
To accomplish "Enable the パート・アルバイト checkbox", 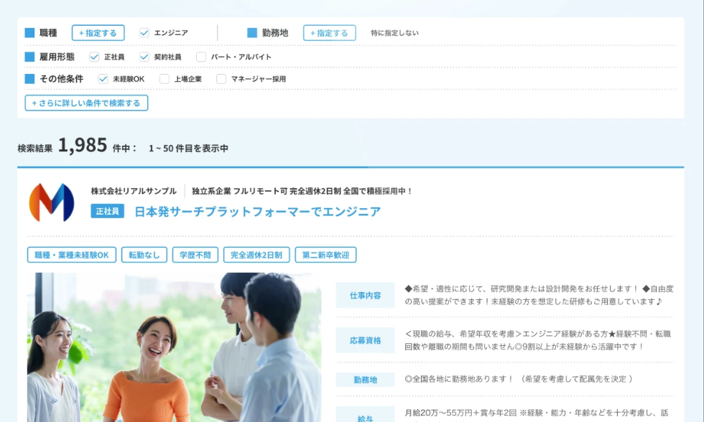I will tap(201, 57).
